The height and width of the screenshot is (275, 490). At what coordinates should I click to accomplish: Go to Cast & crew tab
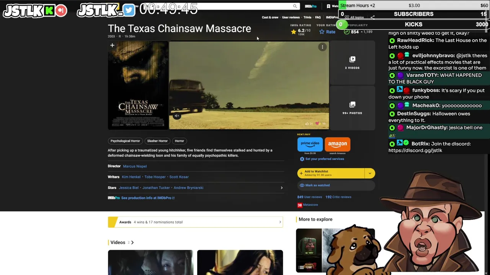click(270, 17)
